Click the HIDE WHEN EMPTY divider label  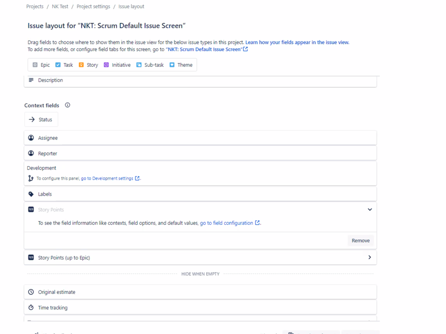(x=200, y=274)
